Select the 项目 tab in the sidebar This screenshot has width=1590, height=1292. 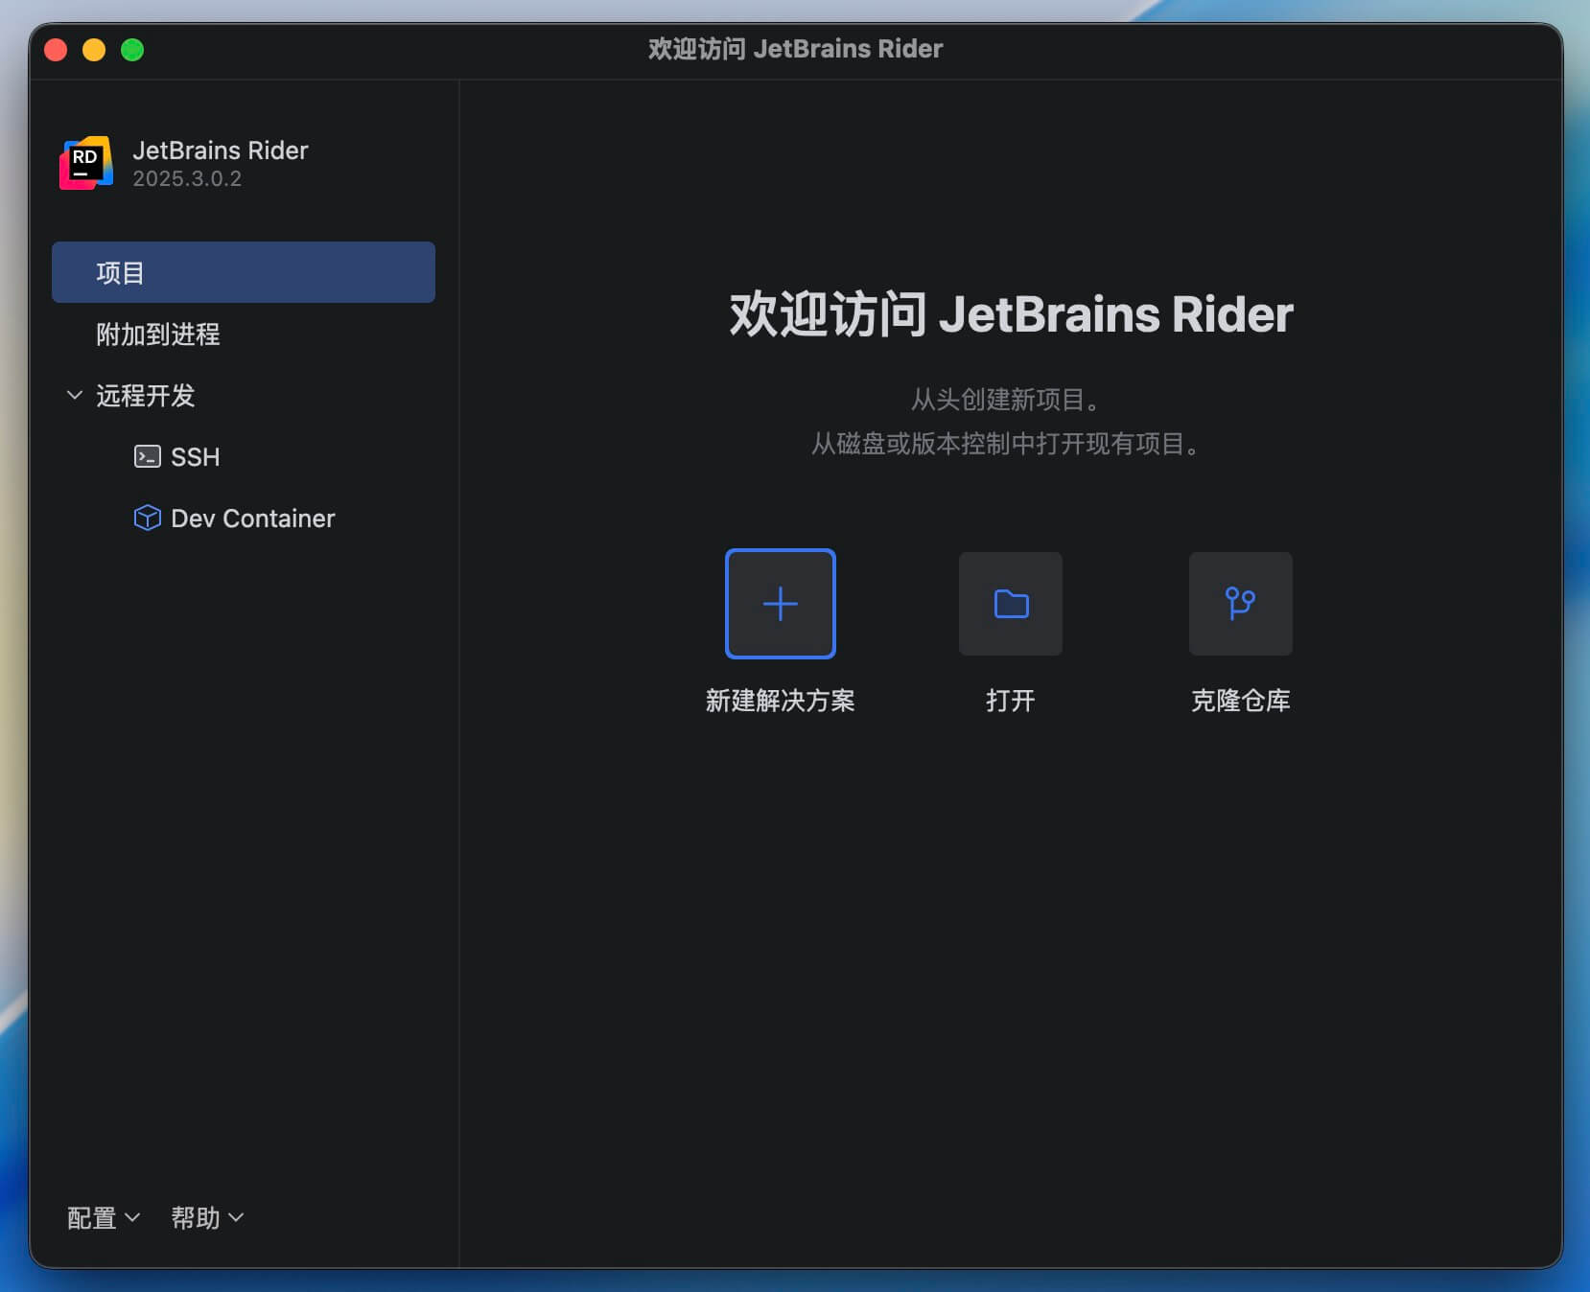coord(243,272)
